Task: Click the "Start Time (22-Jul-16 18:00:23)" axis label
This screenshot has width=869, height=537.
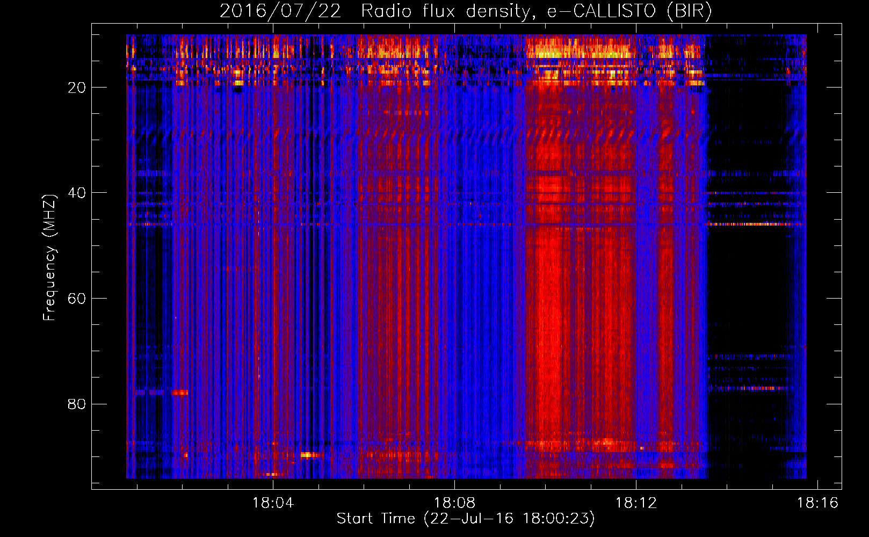Action: (466, 519)
